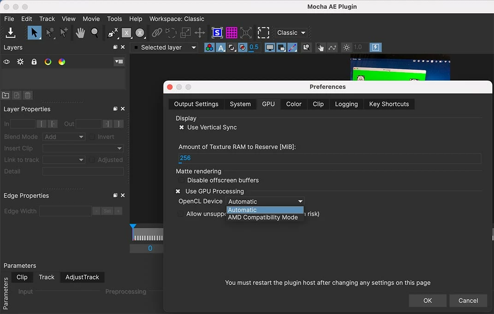Toggle the monitor Show Overlays icon

click(270, 47)
